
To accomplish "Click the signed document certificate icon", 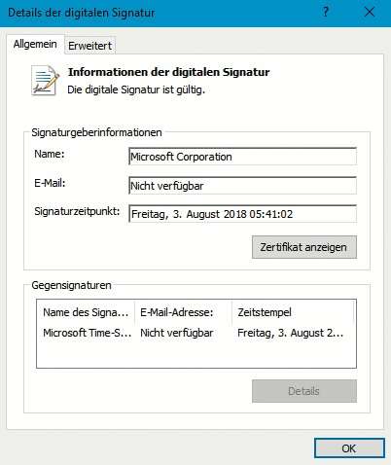I will [46, 81].
